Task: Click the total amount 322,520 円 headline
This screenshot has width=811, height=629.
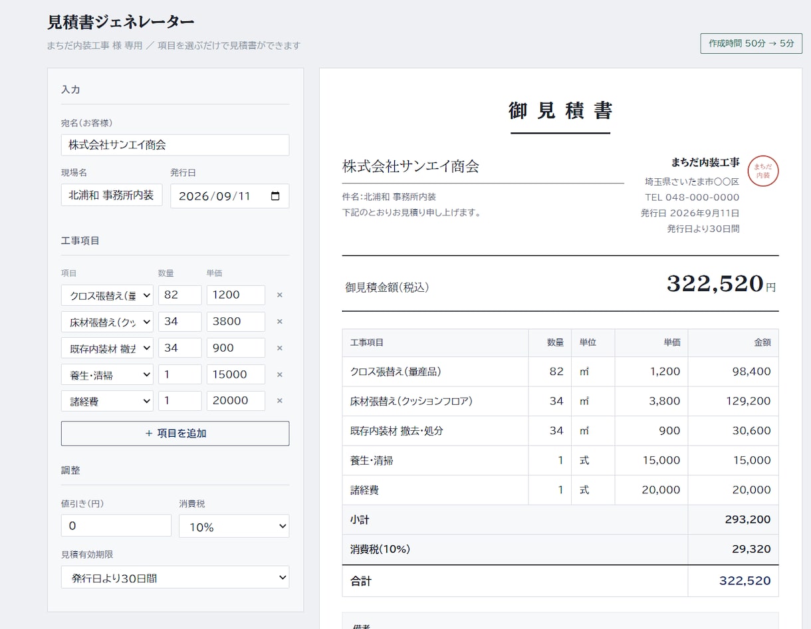Action: [x=721, y=284]
